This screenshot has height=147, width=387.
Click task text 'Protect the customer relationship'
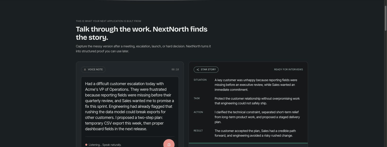tap(257, 101)
